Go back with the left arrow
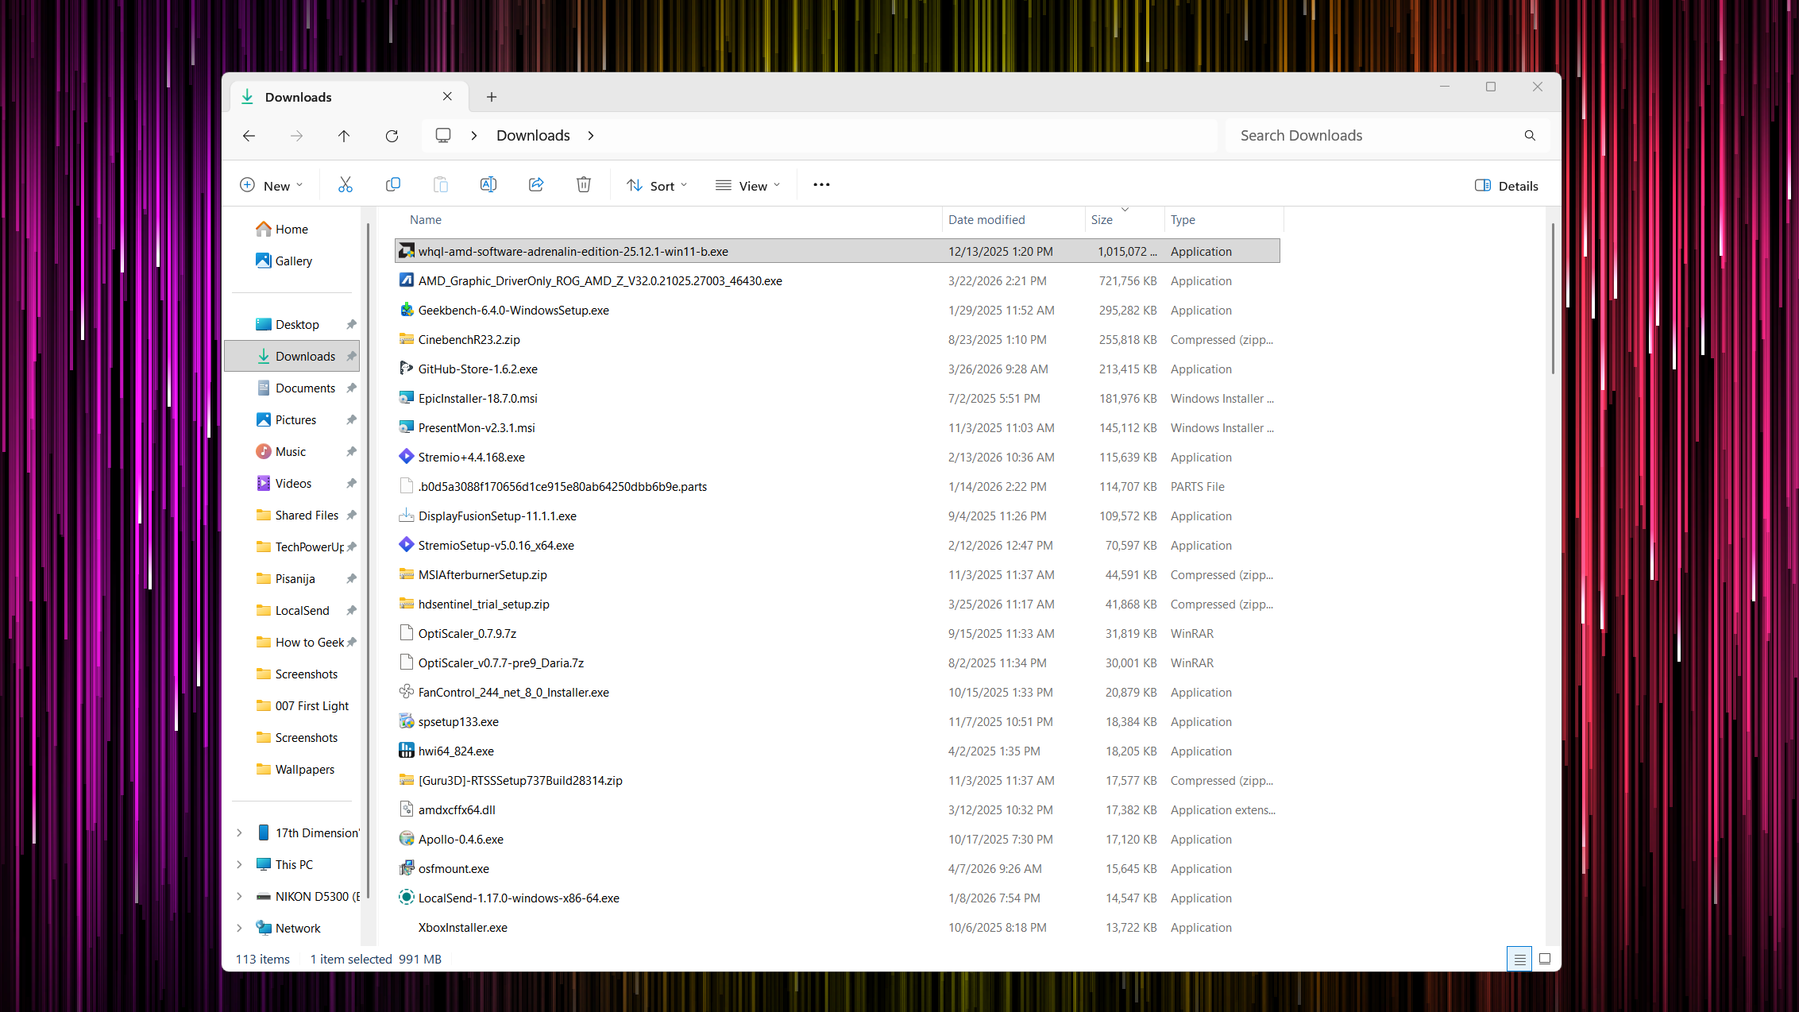This screenshot has height=1012, width=1799. click(249, 136)
